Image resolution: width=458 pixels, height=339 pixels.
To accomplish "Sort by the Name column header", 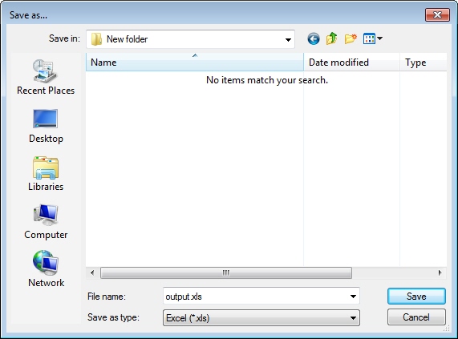I will (x=195, y=63).
